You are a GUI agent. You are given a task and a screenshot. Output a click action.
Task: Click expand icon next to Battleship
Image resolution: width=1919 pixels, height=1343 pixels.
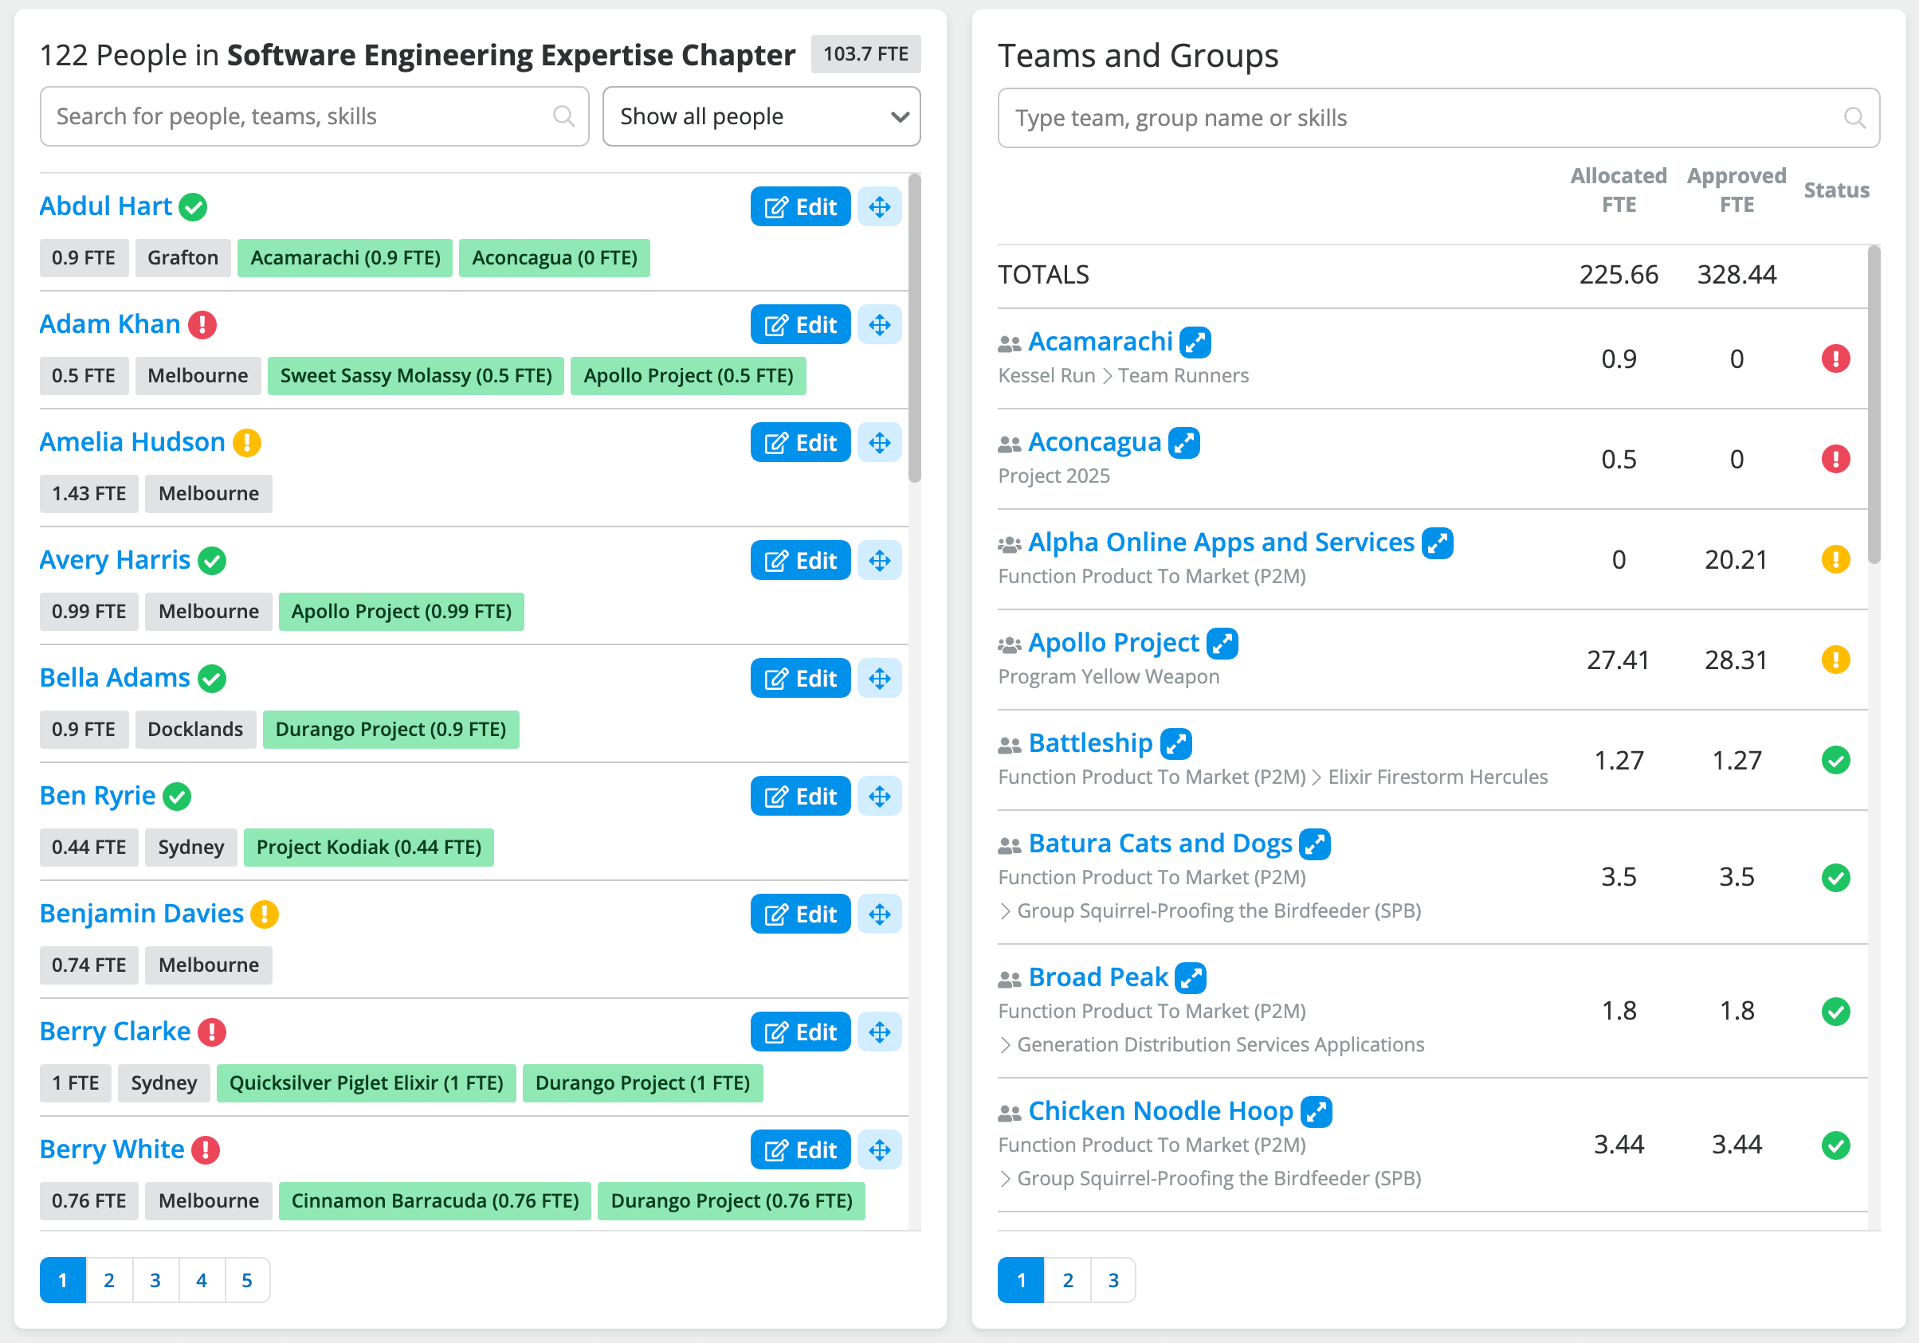pos(1176,743)
